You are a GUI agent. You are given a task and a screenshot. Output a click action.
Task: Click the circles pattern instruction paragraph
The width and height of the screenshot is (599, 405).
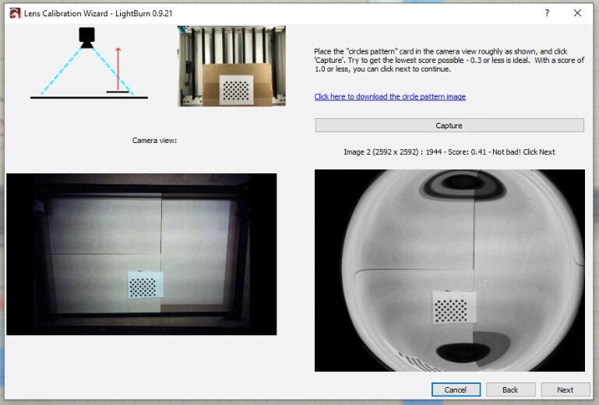click(449, 61)
